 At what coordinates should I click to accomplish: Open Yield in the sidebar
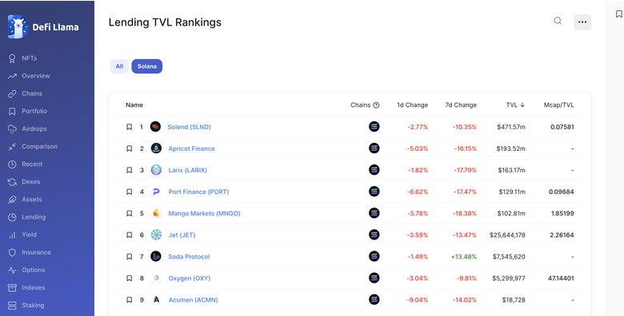pos(29,235)
